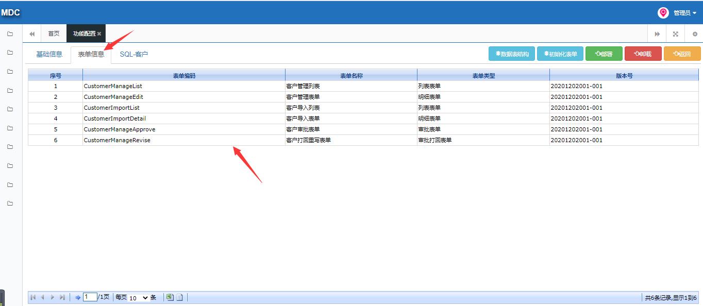The image size is (703, 306).
Task: Sort by the 版本号 column header
Action: [x=624, y=76]
